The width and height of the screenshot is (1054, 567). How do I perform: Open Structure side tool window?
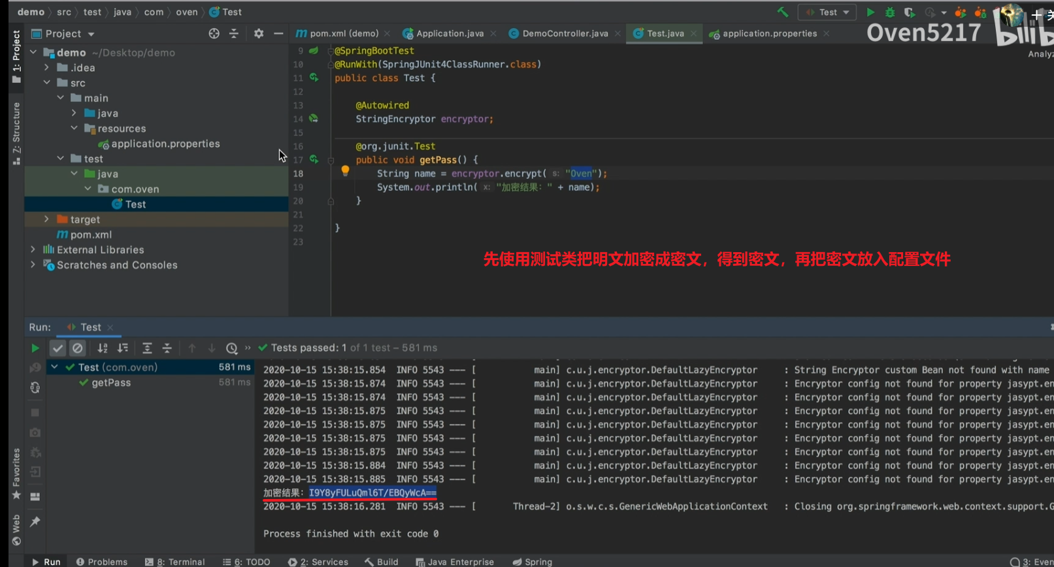pos(16,133)
